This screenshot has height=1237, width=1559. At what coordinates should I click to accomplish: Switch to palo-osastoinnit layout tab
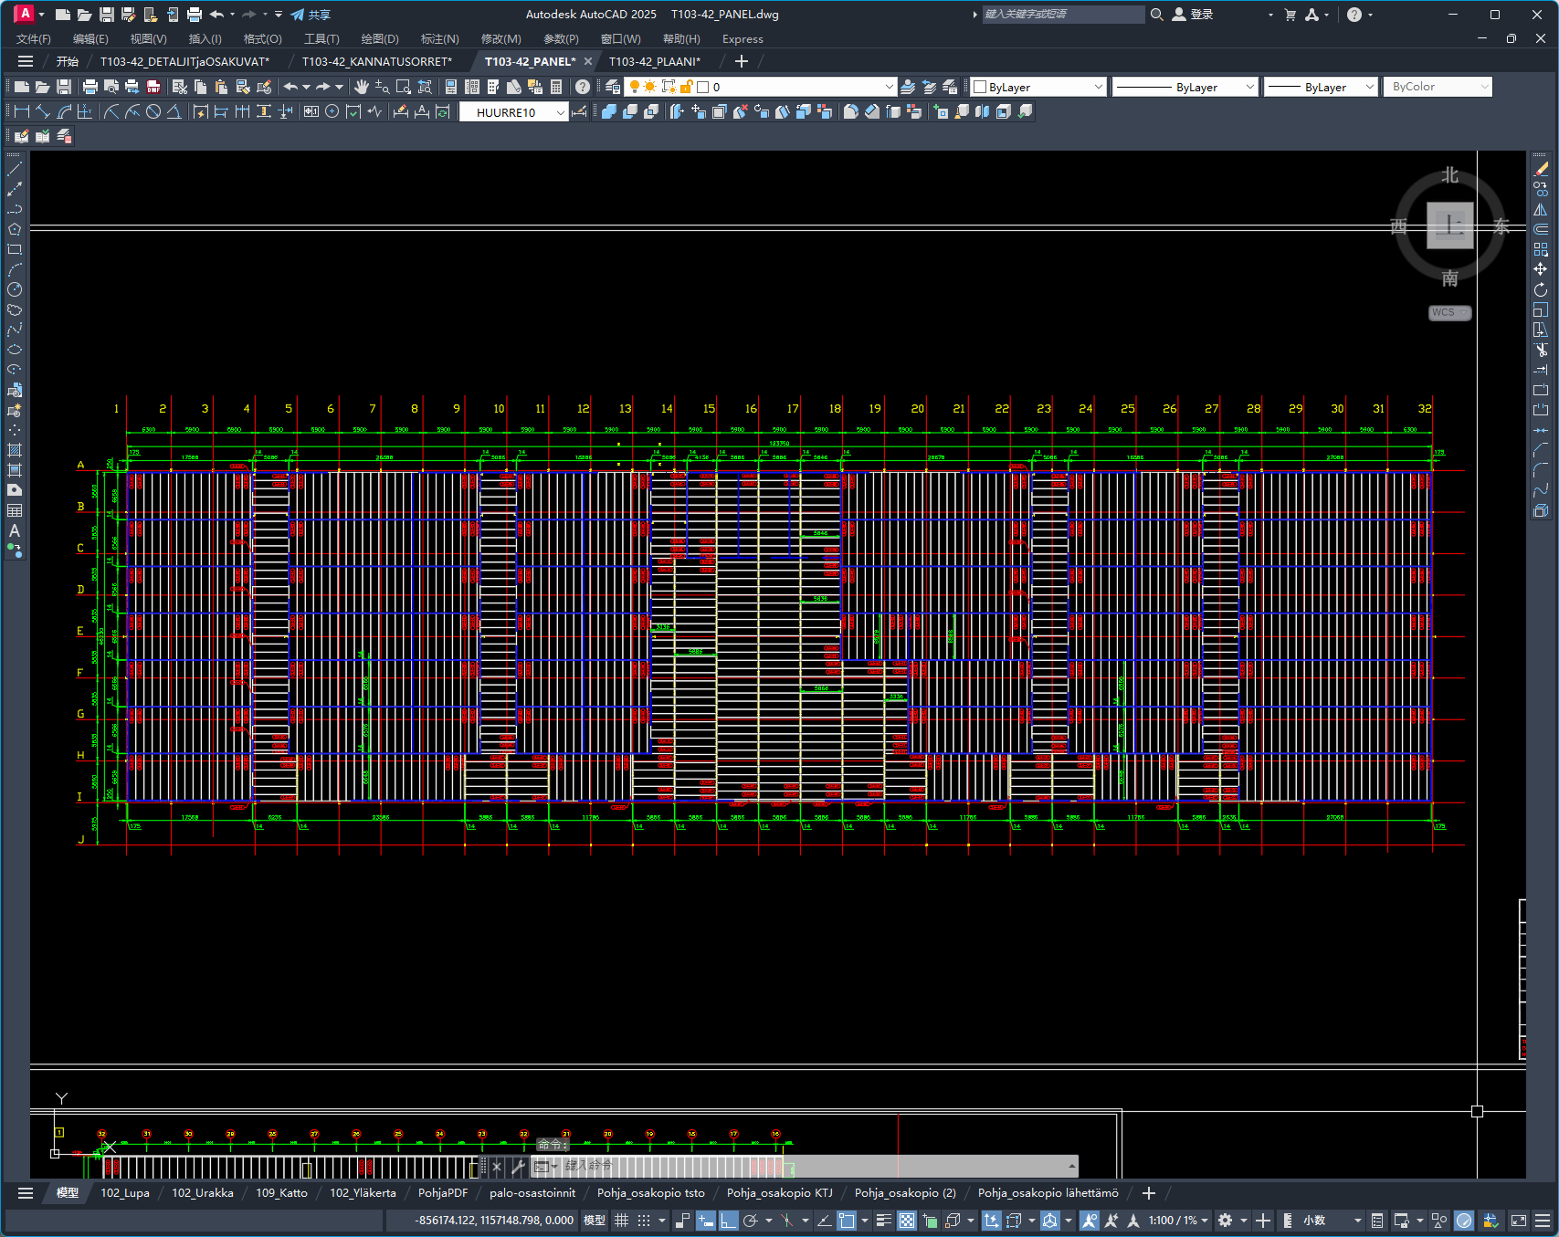coord(532,1193)
